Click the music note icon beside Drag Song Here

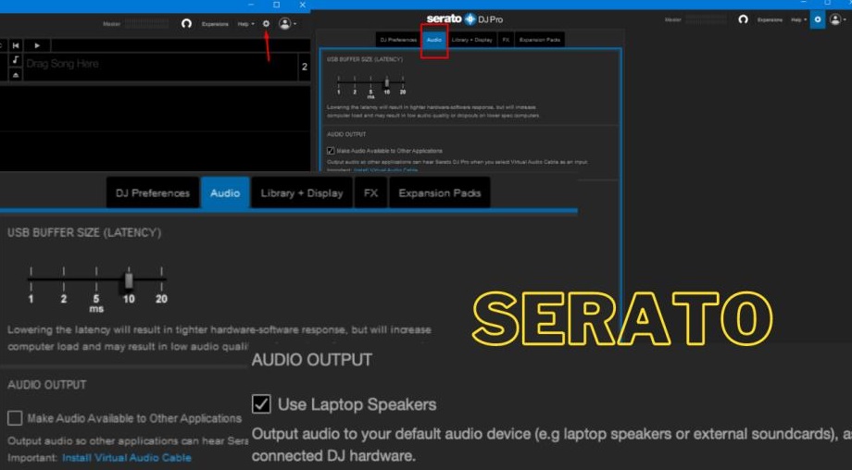coord(16,60)
